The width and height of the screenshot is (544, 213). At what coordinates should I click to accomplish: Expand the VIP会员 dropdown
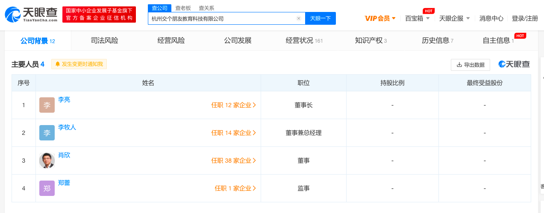point(380,18)
